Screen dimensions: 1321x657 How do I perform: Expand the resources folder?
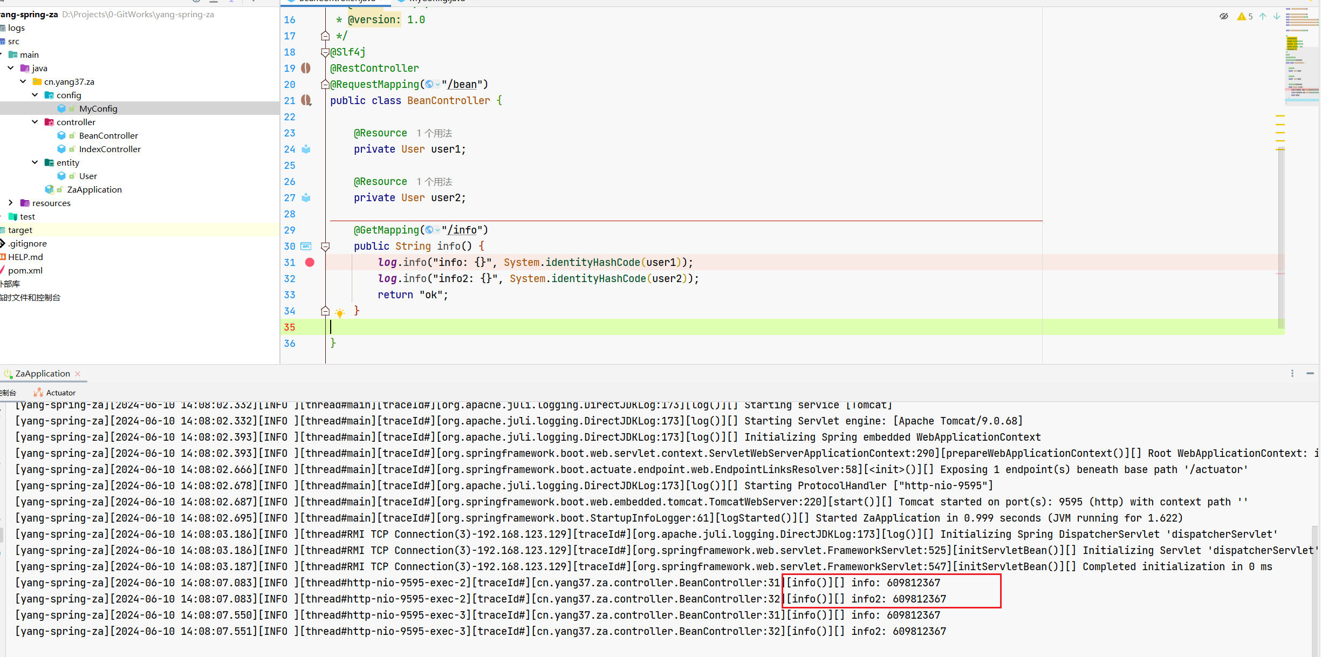pos(11,203)
